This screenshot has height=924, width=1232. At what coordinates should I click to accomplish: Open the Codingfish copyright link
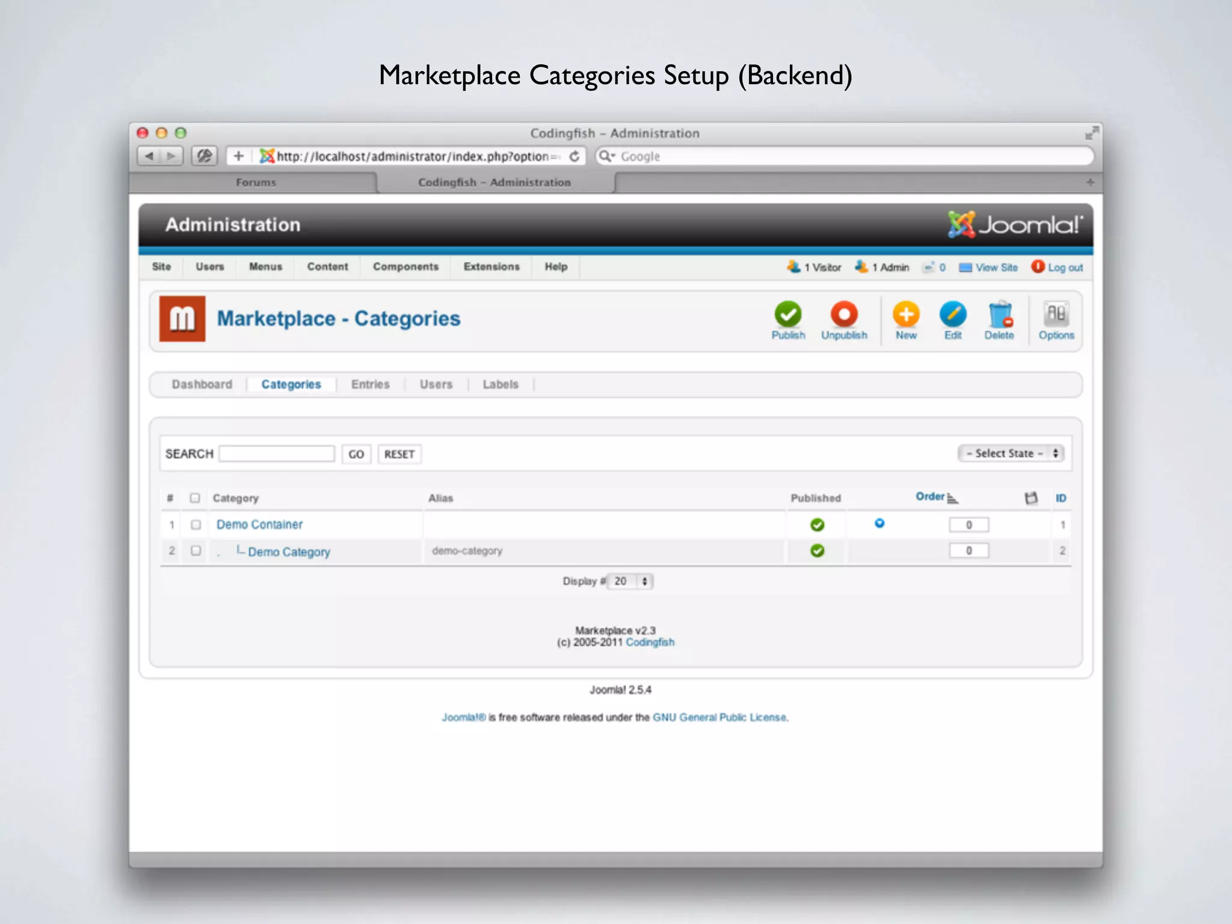[x=650, y=642]
